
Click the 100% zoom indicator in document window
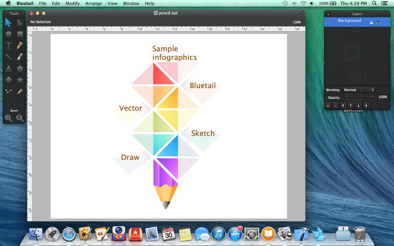pos(296,22)
